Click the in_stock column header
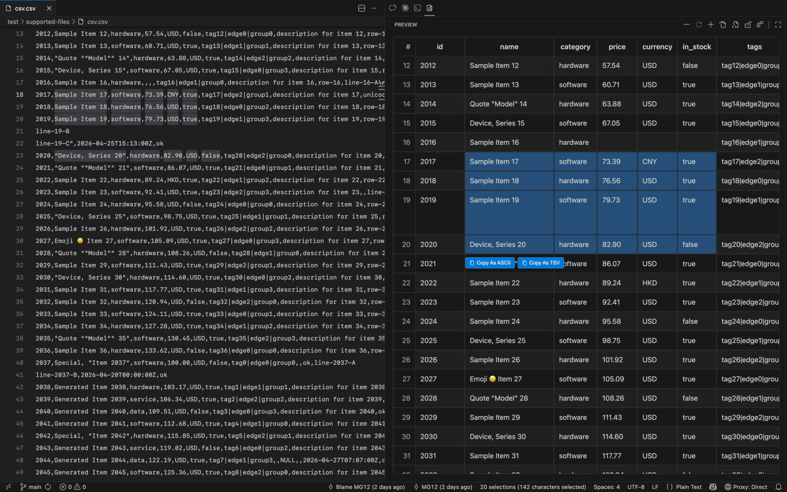Screen dimensions: 787x492 tap(697, 46)
